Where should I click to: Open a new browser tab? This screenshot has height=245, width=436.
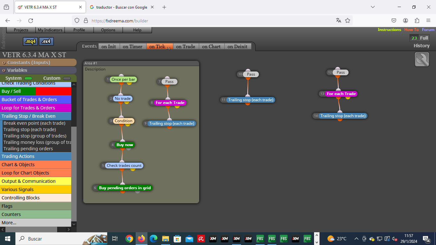click(164, 7)
